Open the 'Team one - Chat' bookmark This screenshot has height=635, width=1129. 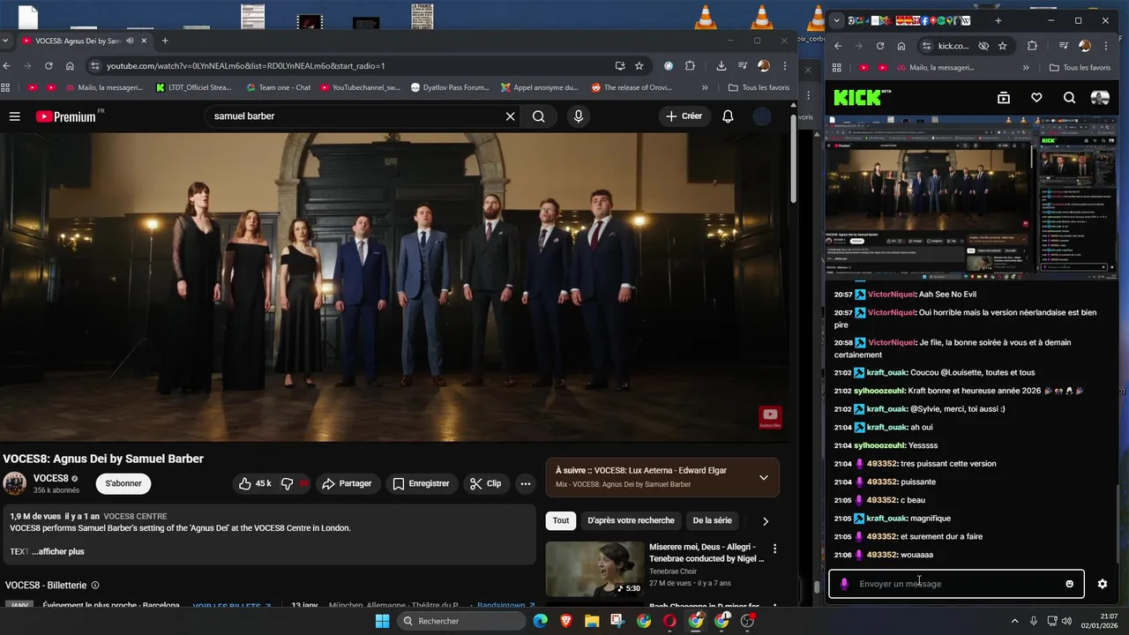tap(277, 87)
